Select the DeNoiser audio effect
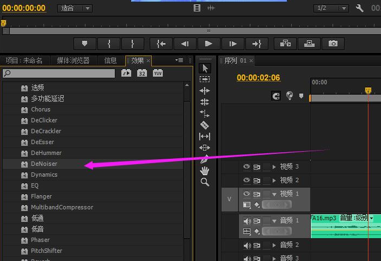The image size is (381, 261). point(44,164)
